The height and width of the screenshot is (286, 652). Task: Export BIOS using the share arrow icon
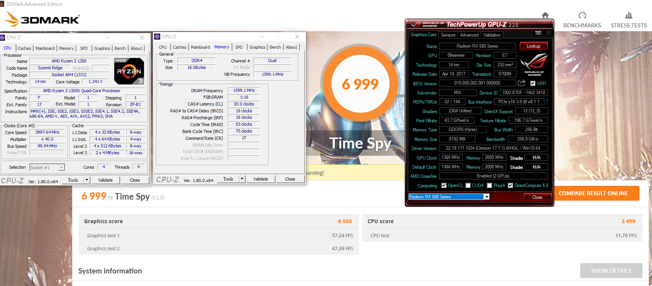click(522, 83)
